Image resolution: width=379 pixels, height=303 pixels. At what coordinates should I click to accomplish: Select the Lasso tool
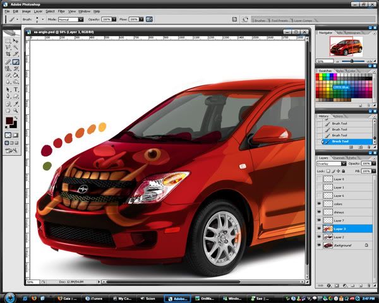[x=8, y=47]
